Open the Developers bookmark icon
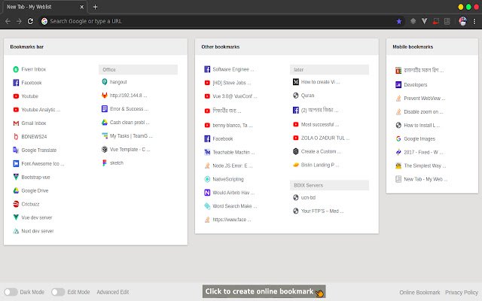 tap(398, 85)
